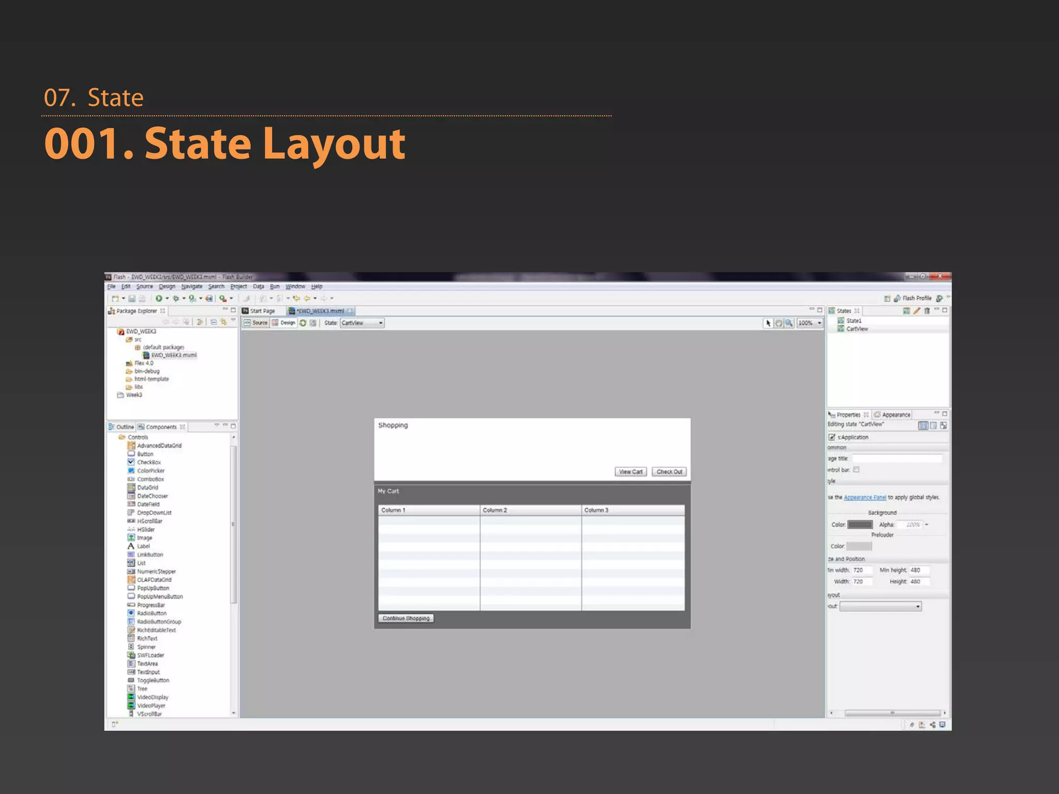Open the Window menu

(295, 286)
